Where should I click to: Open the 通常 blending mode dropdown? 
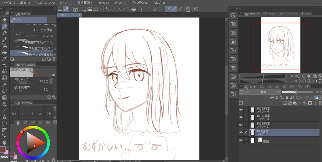[x=265, y=92]
